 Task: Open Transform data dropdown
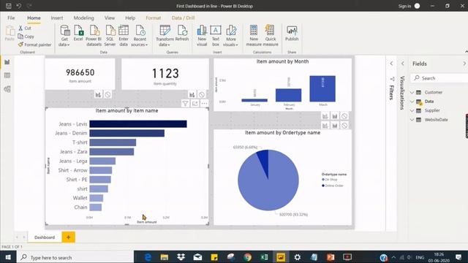pos(165,36)
